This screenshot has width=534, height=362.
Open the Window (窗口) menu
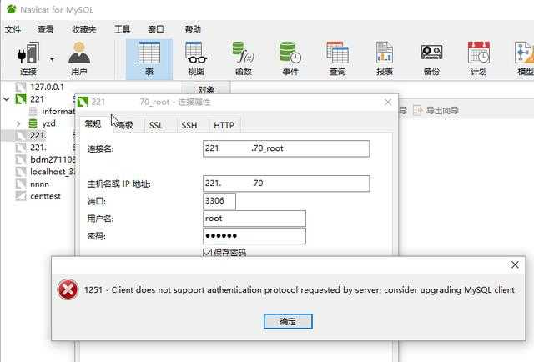click(x=156, y=29)
